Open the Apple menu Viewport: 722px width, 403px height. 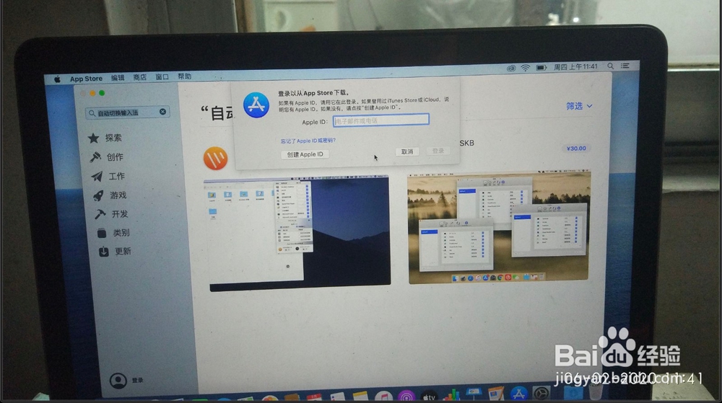coord(57,79)
